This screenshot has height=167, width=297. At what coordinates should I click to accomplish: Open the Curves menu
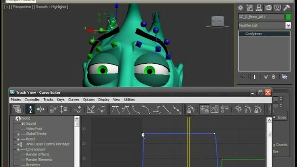coord(74,100)
